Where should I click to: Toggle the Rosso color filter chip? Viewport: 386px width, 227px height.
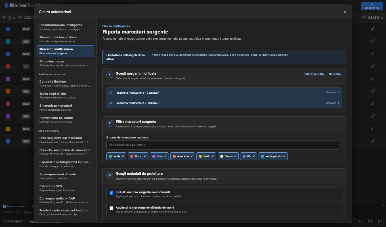tap(138, 156)
